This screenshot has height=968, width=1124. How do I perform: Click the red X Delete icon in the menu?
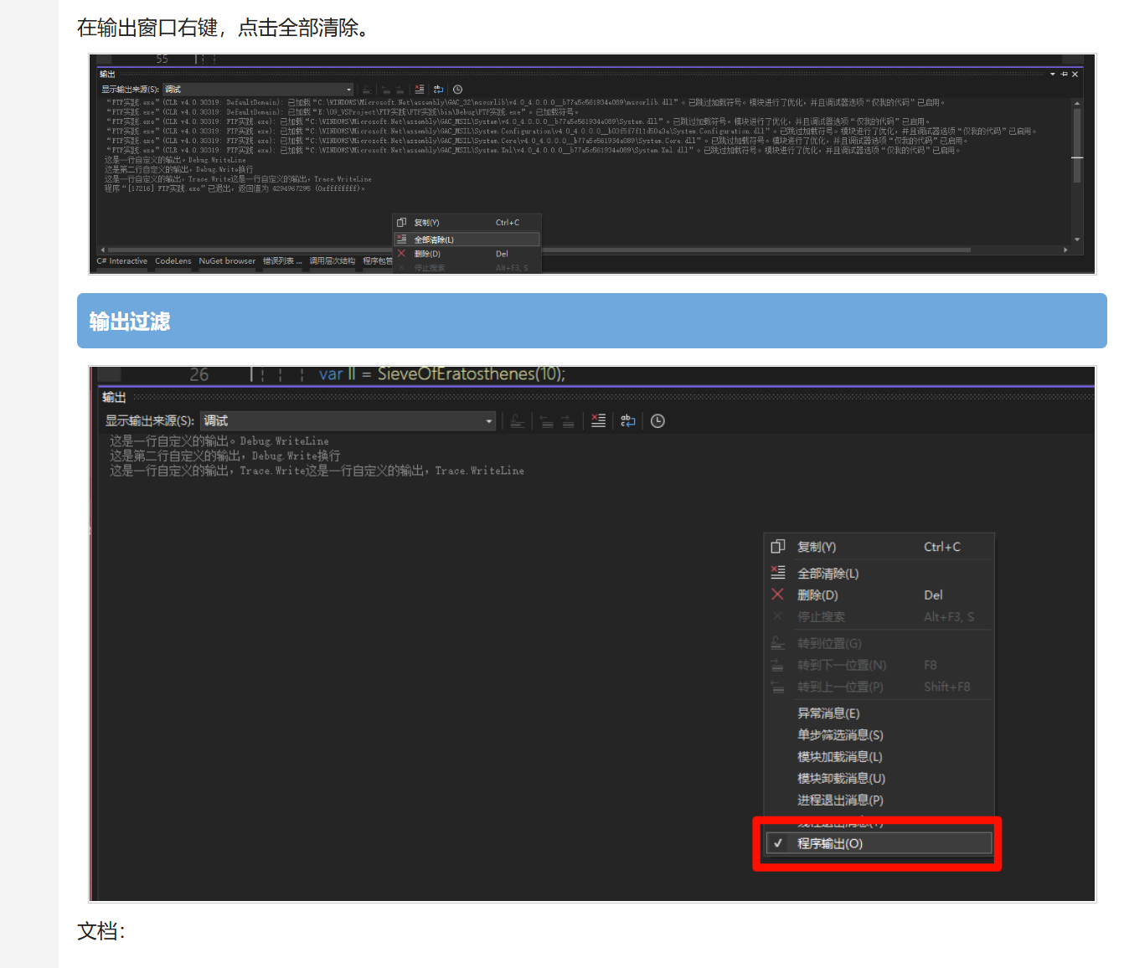click(777, 595)
